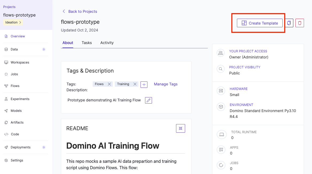Screen dimensions: 312x174
Task: Click the back arrow chevron near Back to Projects
Action: coord(64,11)
